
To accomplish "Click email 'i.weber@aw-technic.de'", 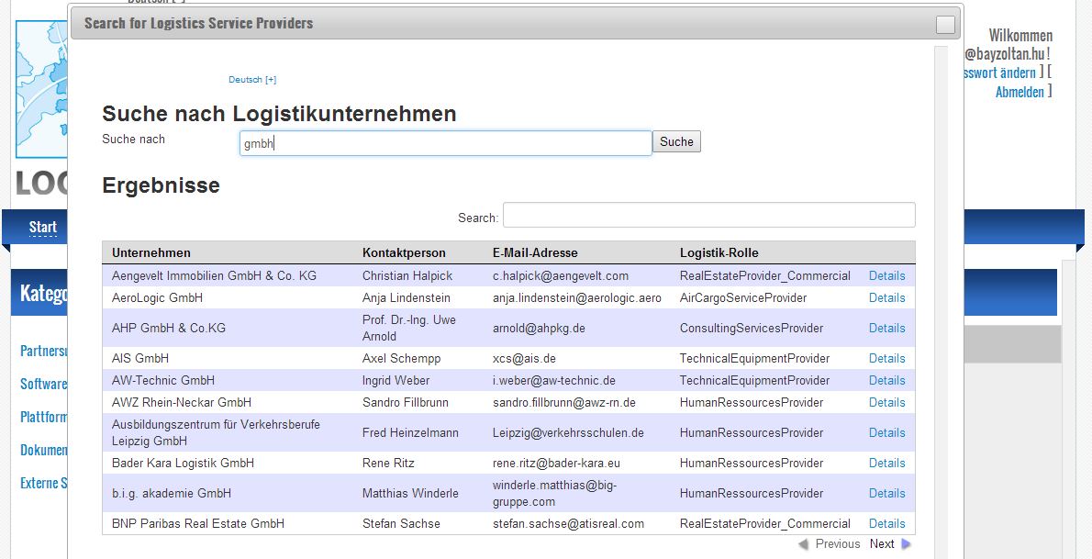I will click(x=553, y=381).
